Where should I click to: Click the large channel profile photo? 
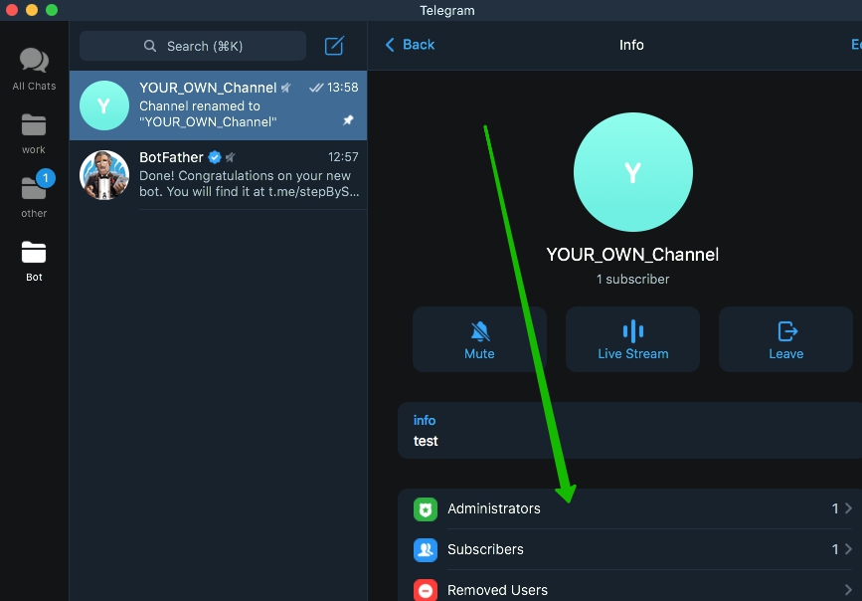[x=632, y=172]
